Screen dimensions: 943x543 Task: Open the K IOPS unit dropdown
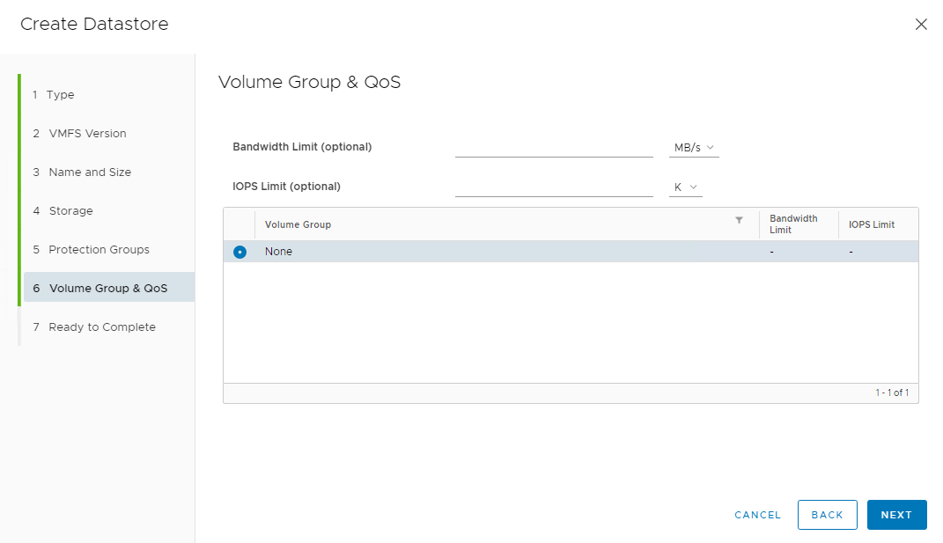tap(685, 187)
